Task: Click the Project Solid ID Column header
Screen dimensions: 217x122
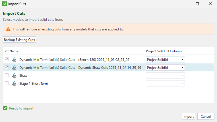Action: [164, 51]
